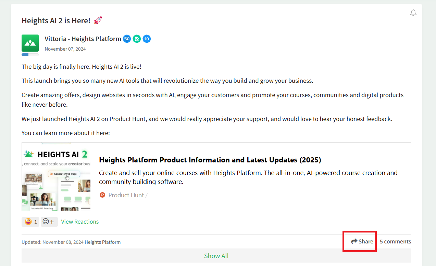Open Vittoria - Heights Platform profile name
The width and height of the screenshot is (436, 266).
coord(83,39)
